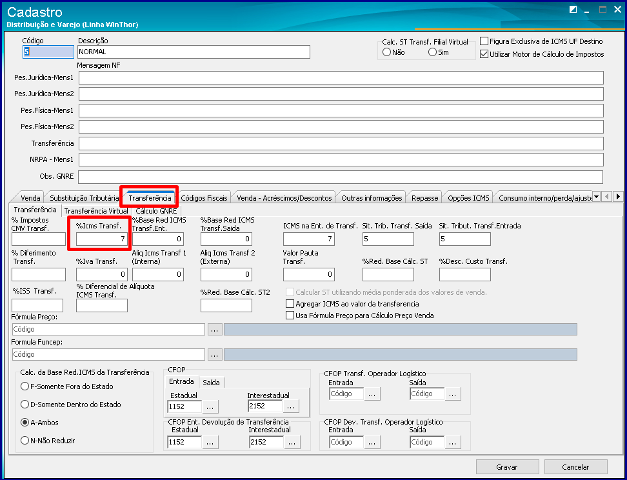The image size is (627, 480).
Task: Click Pes.Física-Mens2 message field
Action: coord(341,126)
